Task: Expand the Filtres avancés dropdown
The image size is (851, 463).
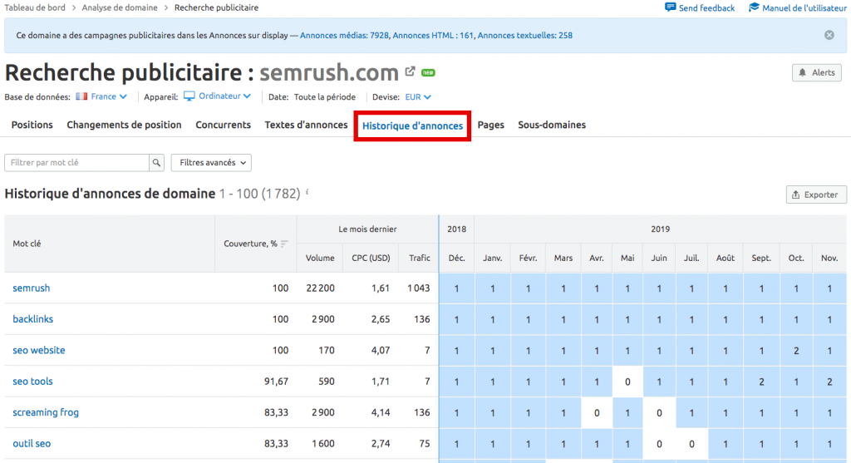Action: [x=211, y=162]
